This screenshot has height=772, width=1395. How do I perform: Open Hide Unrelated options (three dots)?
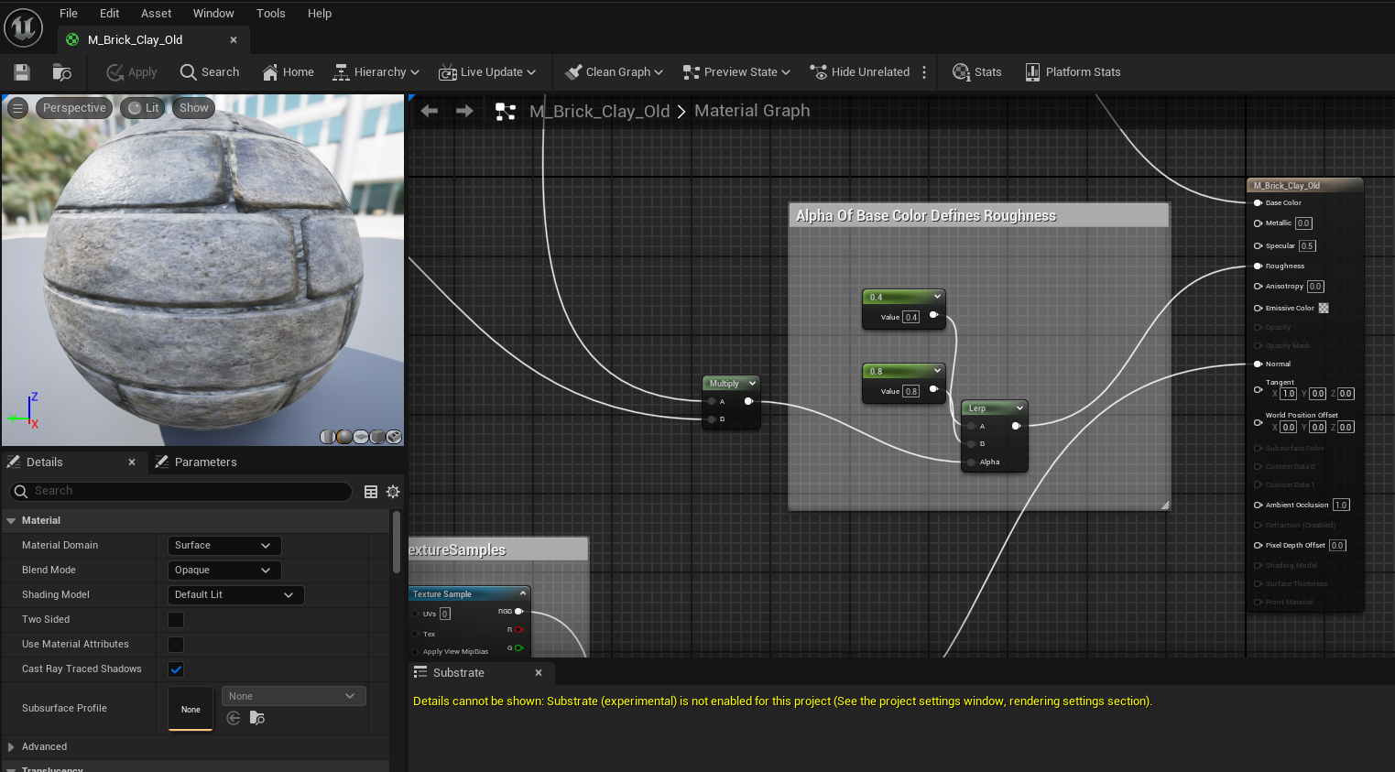[924, 72]
